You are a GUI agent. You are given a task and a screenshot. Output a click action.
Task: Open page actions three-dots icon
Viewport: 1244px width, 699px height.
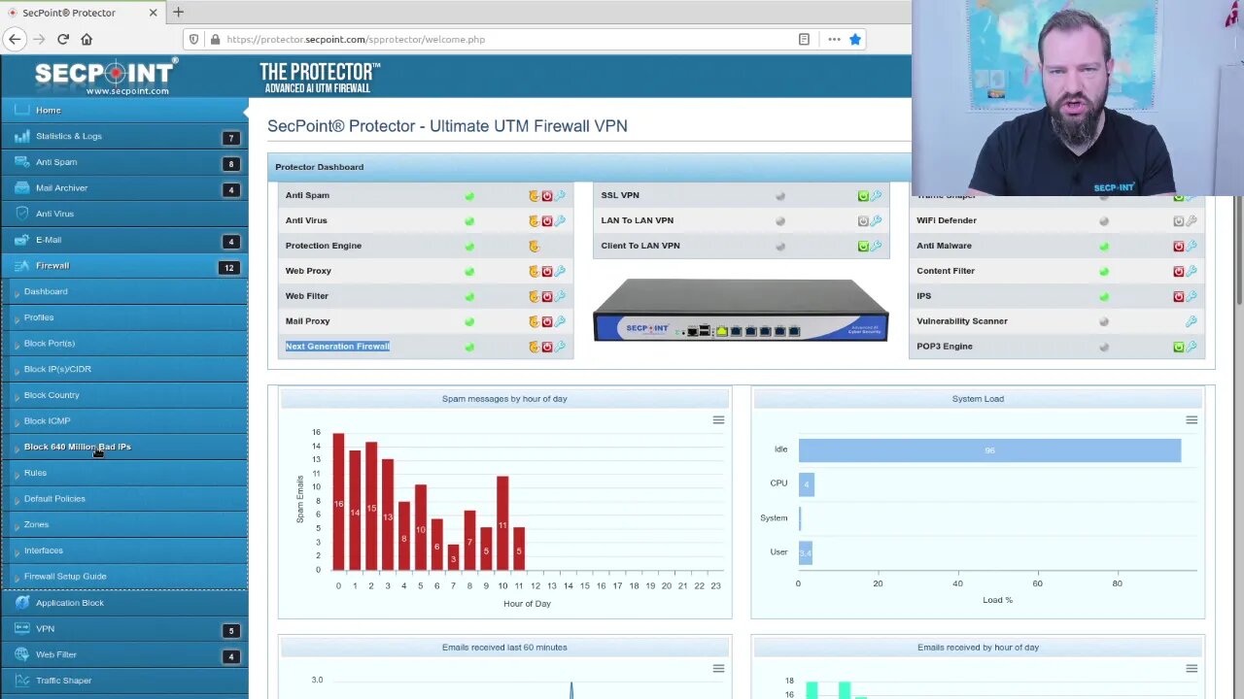coord(834,39)
